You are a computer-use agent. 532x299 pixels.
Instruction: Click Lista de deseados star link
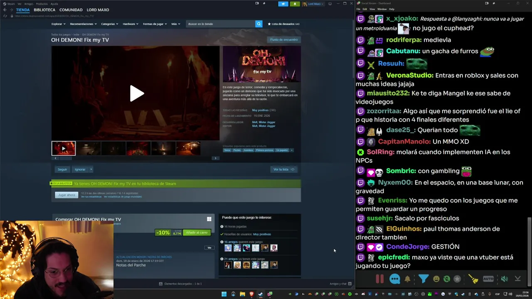tap(284, 24)
